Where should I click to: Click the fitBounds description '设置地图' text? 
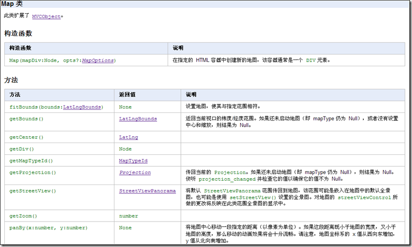pyautogui.click(x=223, y=107)
